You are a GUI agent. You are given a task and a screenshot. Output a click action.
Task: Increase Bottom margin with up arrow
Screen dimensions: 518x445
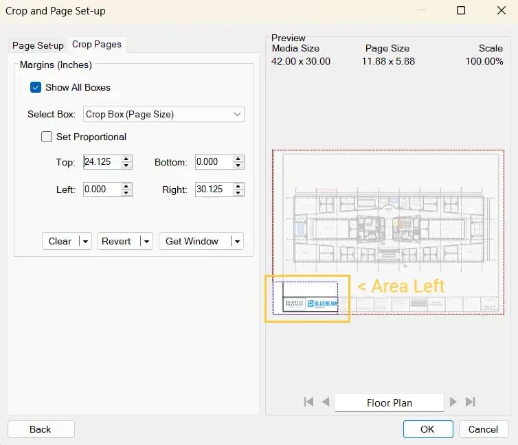pos(238,159)
